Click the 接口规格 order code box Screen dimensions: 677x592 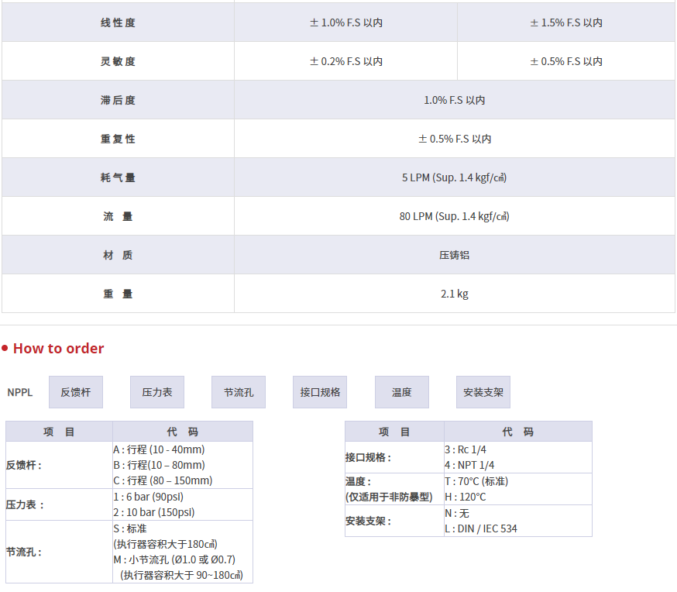point(320,392)
